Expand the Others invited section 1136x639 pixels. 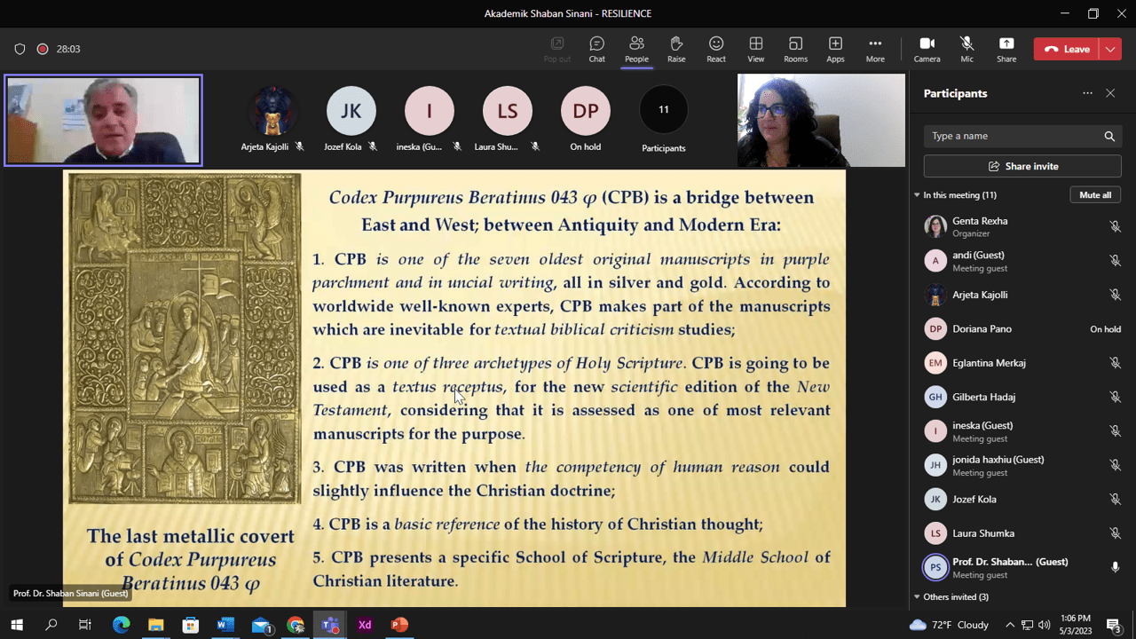[x=917, y=596]
